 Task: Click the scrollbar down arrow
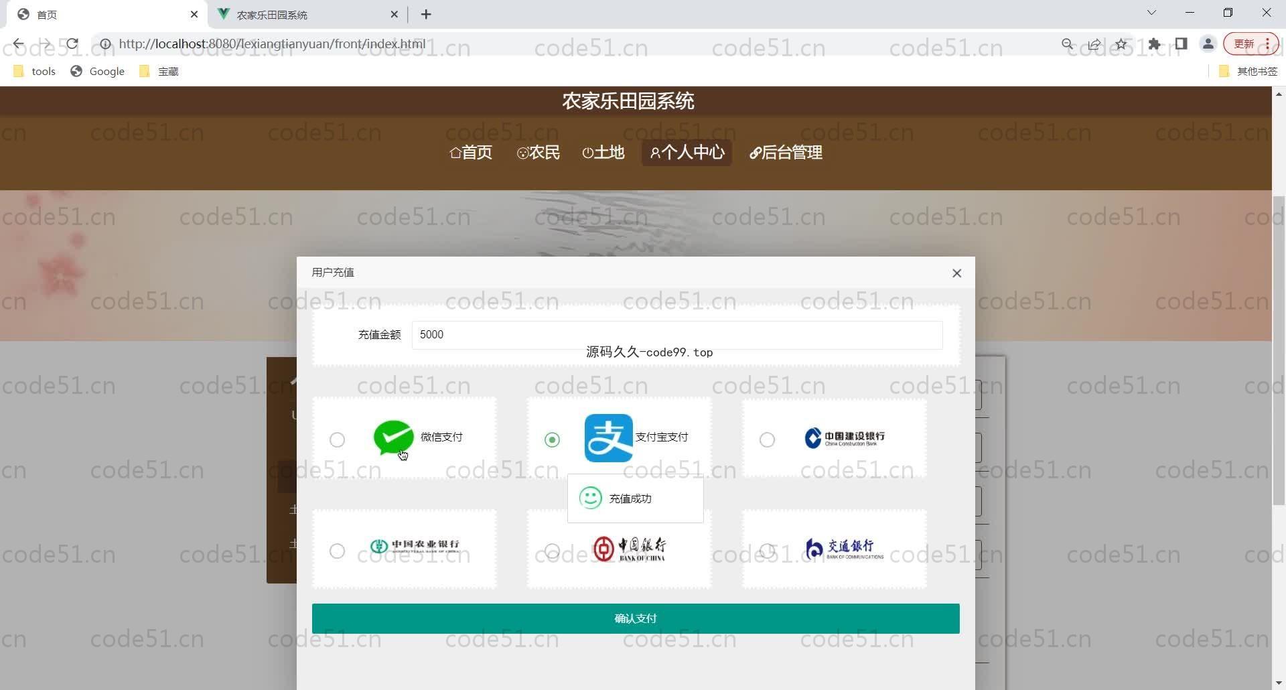(x=1279, y=683)
